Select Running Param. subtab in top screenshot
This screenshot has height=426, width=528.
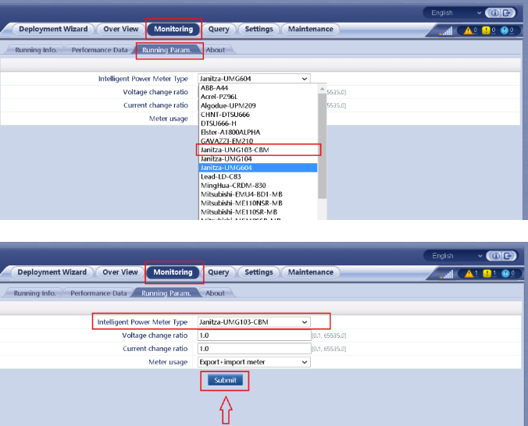[166, 50]
